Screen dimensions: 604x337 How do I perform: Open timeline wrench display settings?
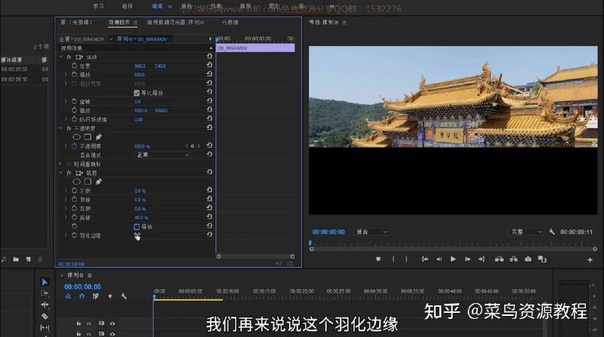pos(124,296)
